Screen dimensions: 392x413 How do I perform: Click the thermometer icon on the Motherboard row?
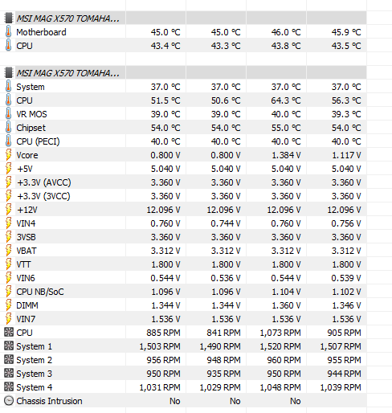tap(9, 32)
